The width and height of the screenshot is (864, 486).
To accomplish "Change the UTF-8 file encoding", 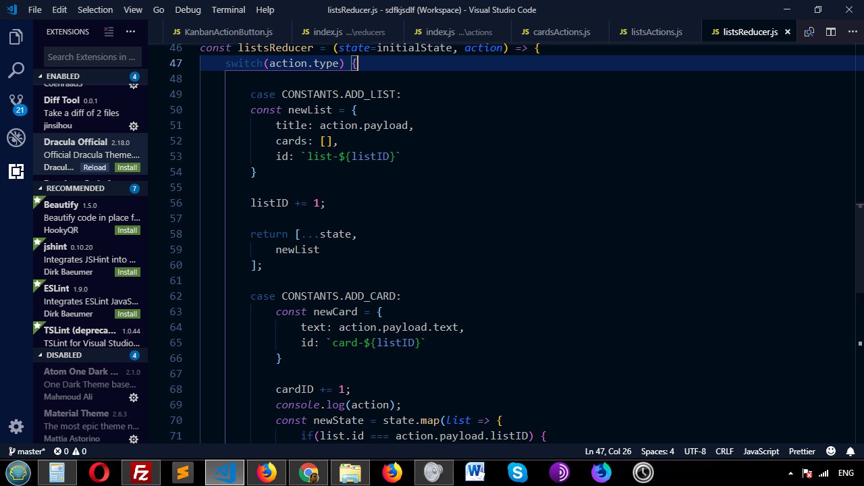I will pos(695,452).
